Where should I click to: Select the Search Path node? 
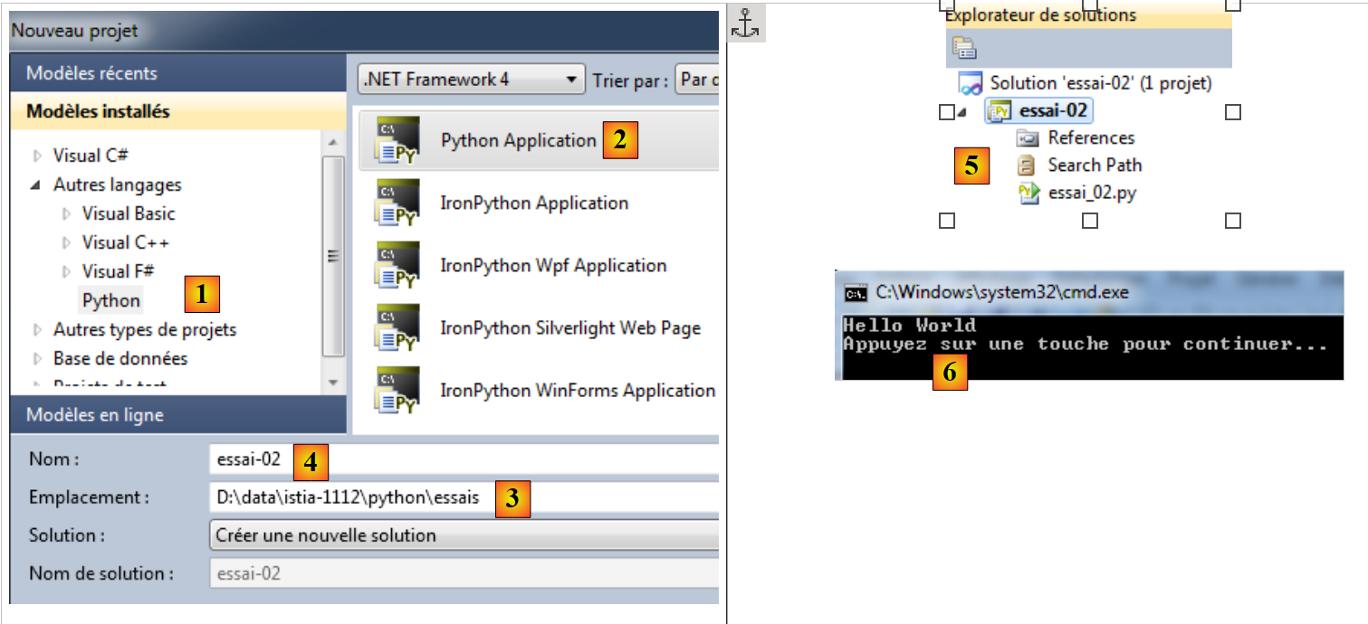tap(1094, 165)
